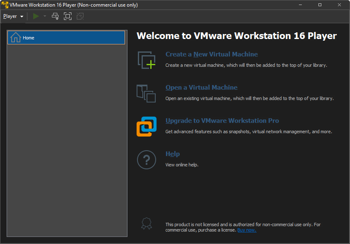Click the Buy now link
This screenshot has width=350, height=244.
coord(246,230)
